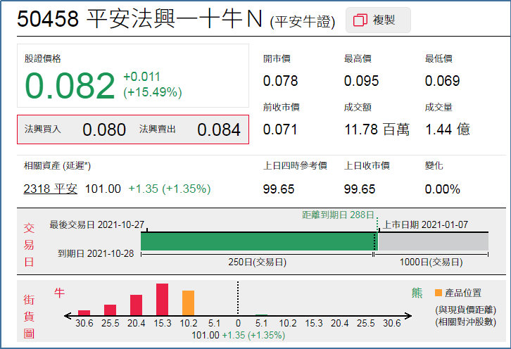Click the 法興買入 bid price 0.080
The image size is (511, 349).
click(104, 129)
